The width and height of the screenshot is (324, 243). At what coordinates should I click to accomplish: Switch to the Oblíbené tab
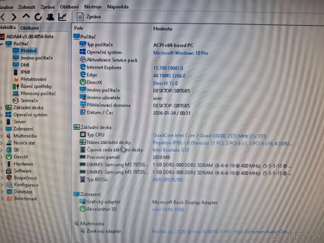click(29, 28)
